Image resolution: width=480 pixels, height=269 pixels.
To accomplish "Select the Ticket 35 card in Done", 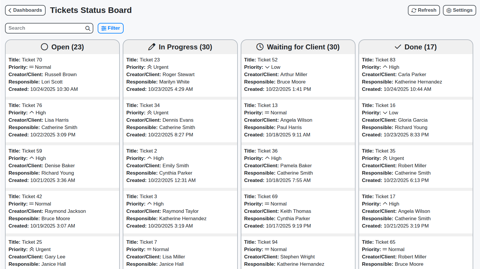I will (416, 166).
